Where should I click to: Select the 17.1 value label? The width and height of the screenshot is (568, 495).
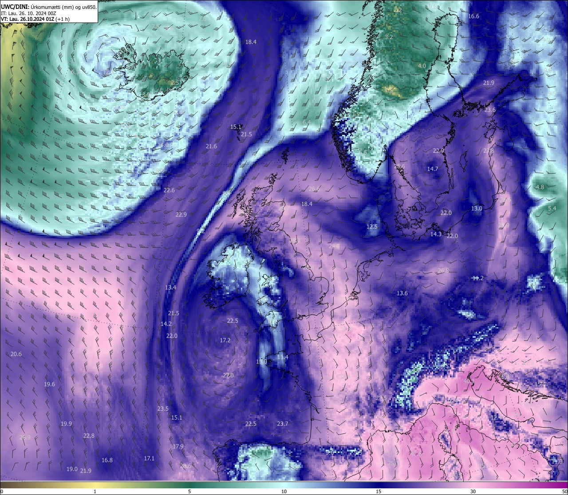pyautogui.click(x=149, y=459)
